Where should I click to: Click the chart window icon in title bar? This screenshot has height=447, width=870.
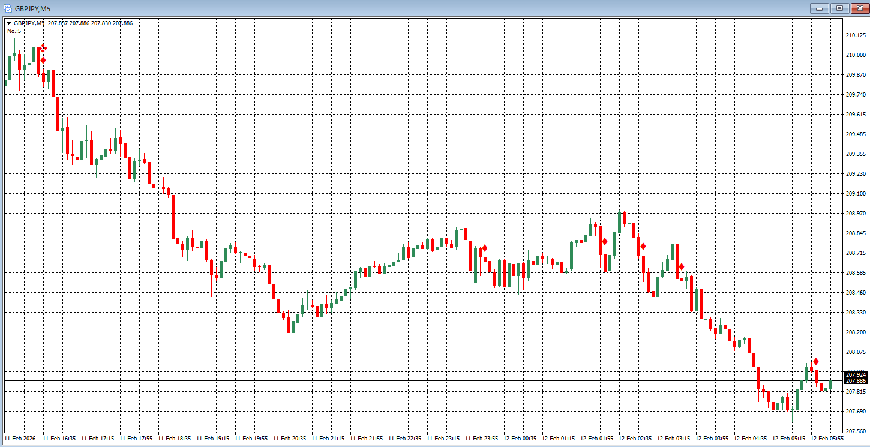(8, 8)
